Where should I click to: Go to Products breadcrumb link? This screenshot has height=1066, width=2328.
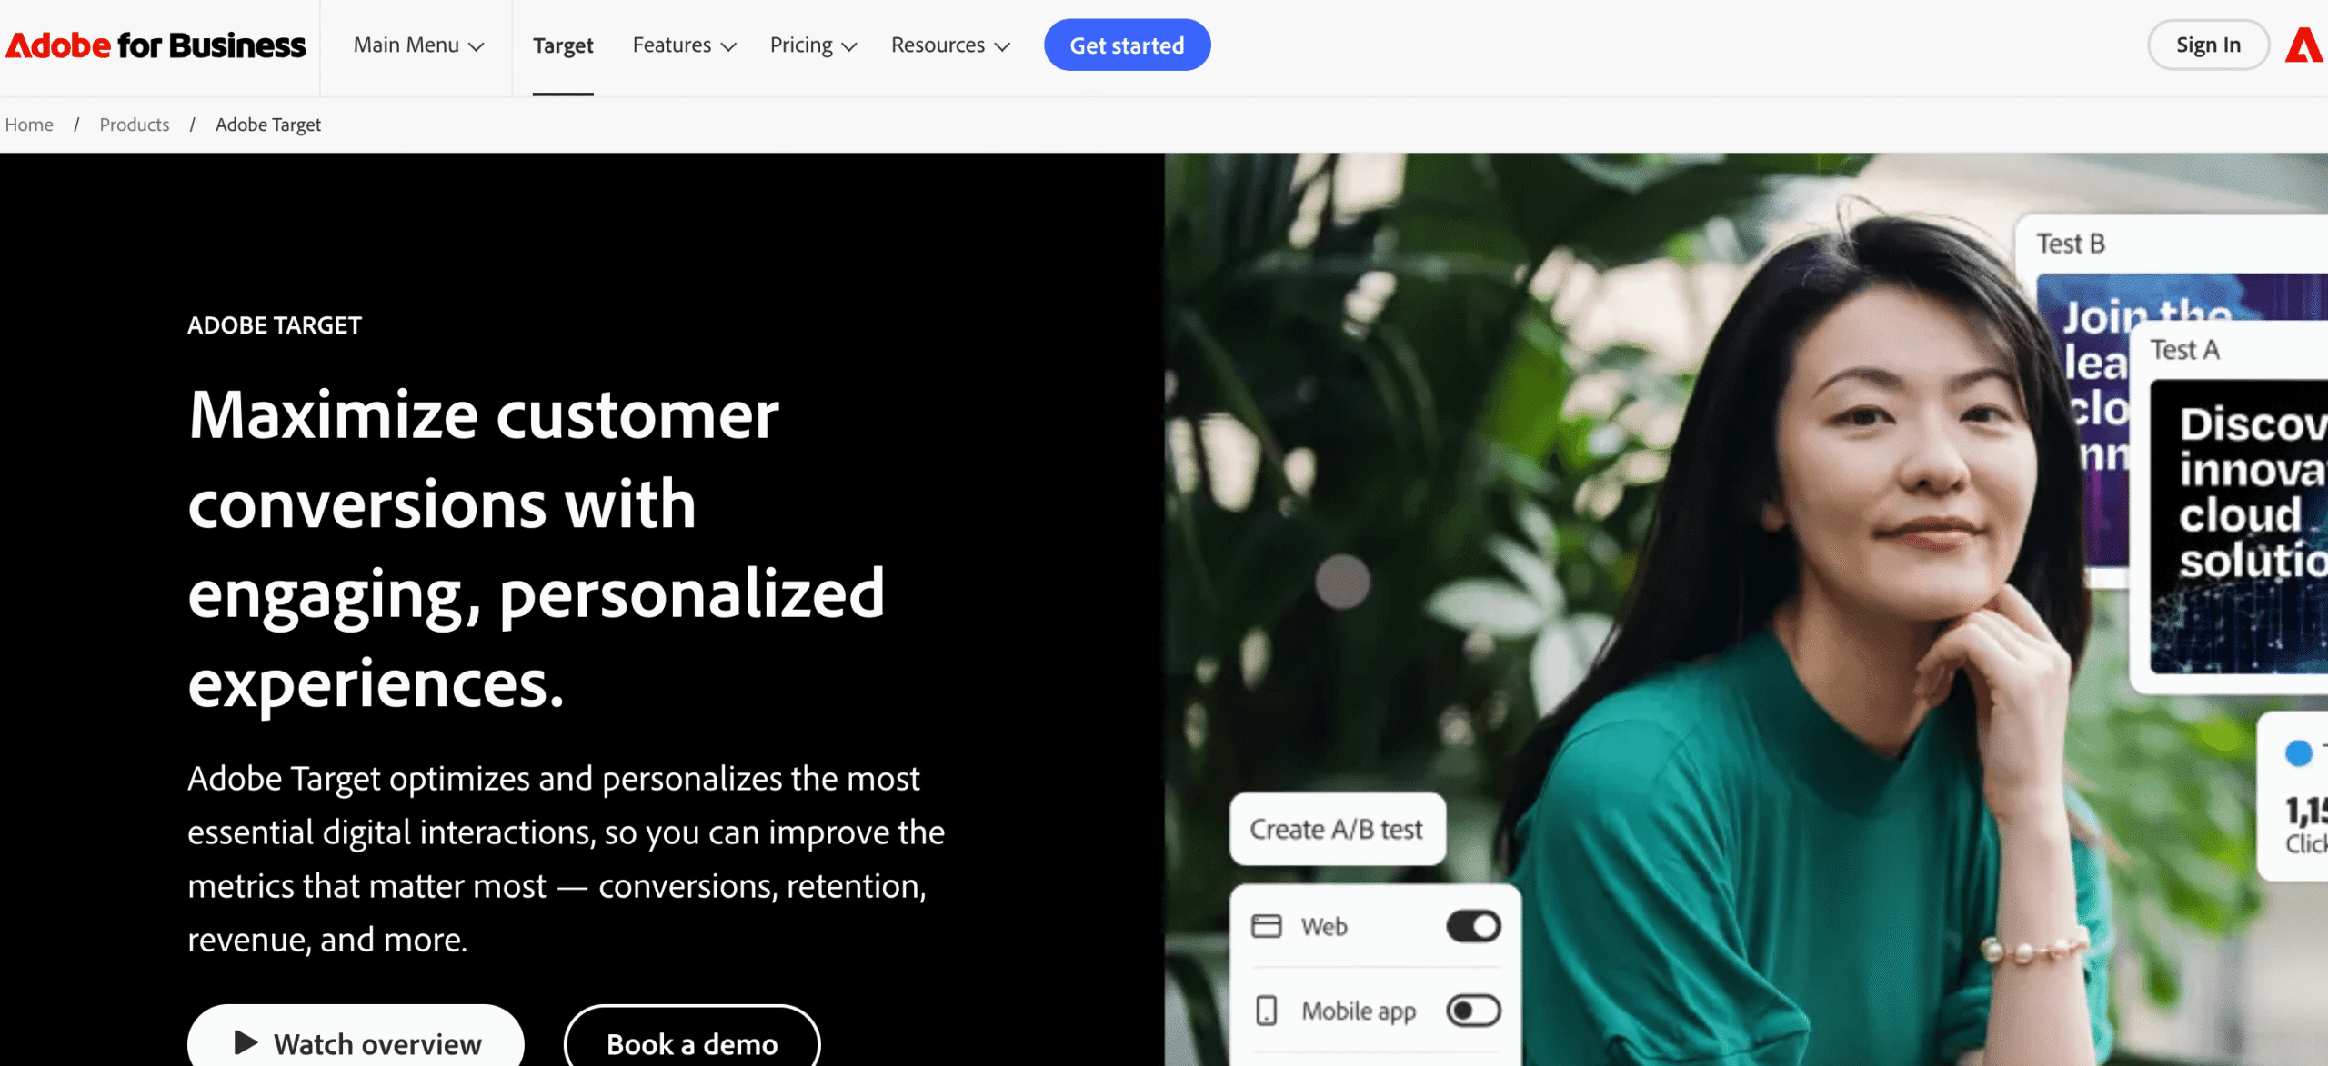[x=135, y=125]
